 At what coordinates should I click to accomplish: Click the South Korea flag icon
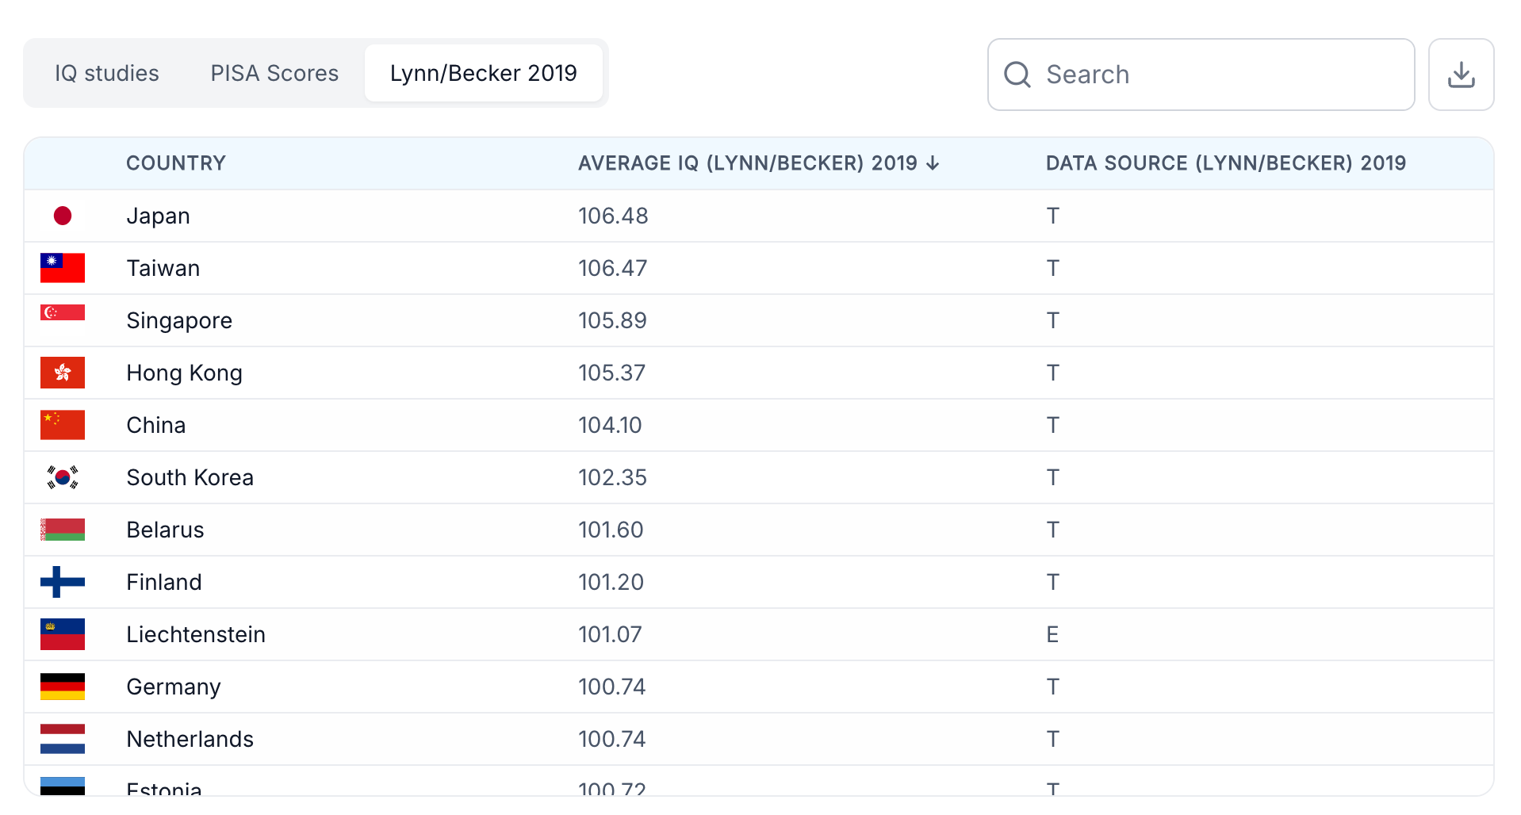click(63, 477)
